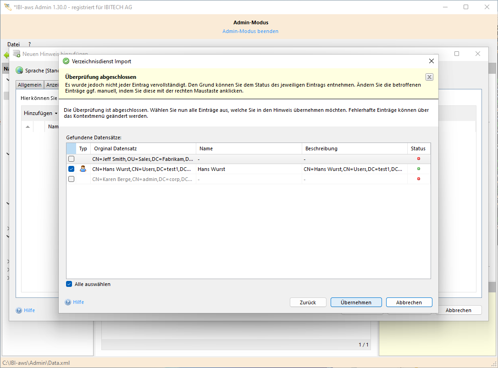
Task: Click the green back arrow on the left
Action: (x=6, y=54)
